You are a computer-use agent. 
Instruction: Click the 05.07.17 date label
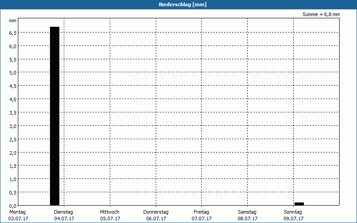point(110,219)
